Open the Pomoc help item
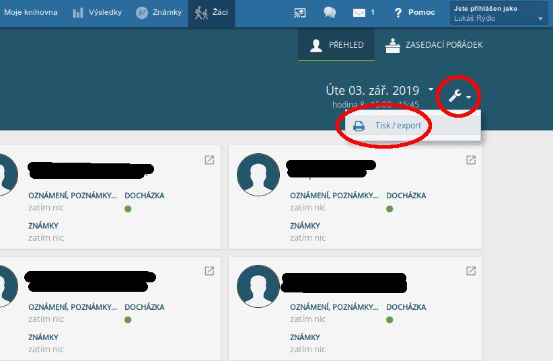This screenshot has width=553, height=361. (414, 13)
